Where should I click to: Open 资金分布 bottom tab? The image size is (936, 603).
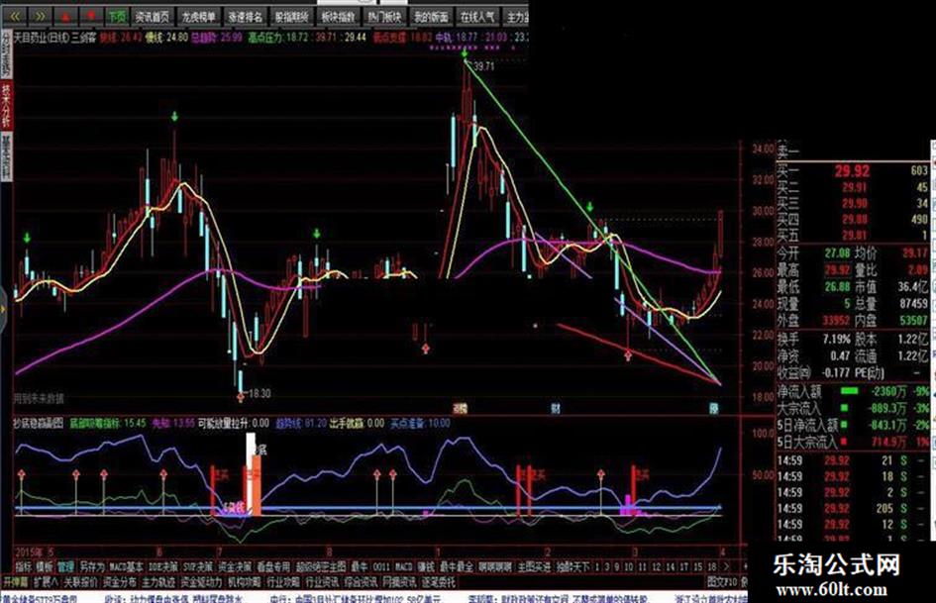point(120,581)
